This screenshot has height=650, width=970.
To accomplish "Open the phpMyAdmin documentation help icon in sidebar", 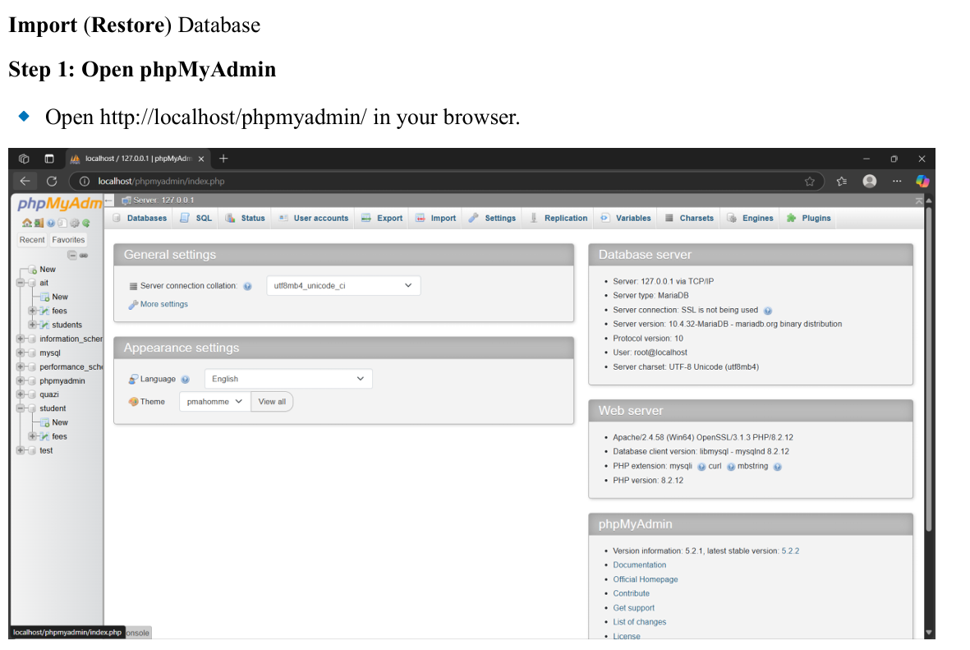I will [51, 223].
